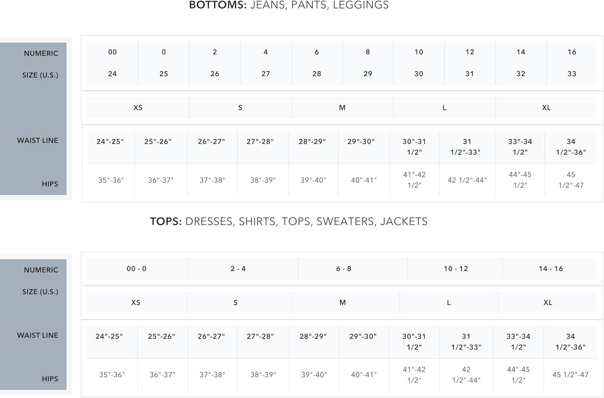The image size is (604, 398).
Task: Select the 35"-36" hips cell in tops chart
Action: 112,375
